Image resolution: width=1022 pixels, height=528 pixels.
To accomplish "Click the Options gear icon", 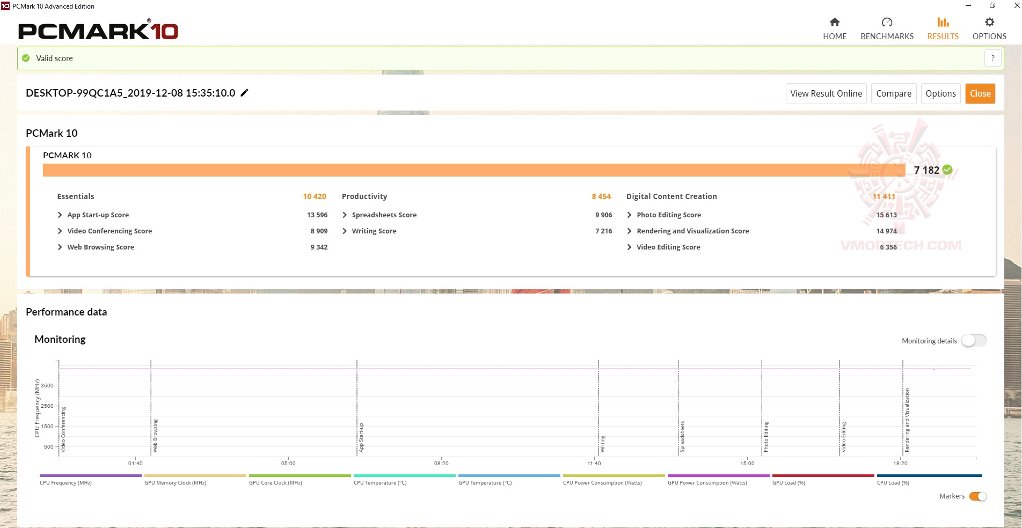I will click(989, 22).
